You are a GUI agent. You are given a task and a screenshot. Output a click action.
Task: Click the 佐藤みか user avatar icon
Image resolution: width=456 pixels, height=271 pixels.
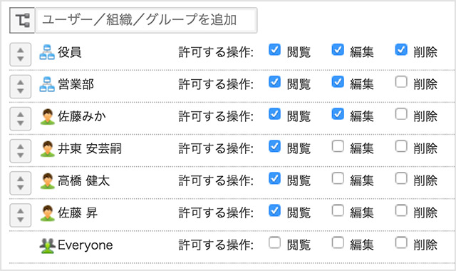(47, 116)
